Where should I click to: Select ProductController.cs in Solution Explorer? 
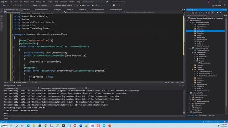(x=205, y=74)
